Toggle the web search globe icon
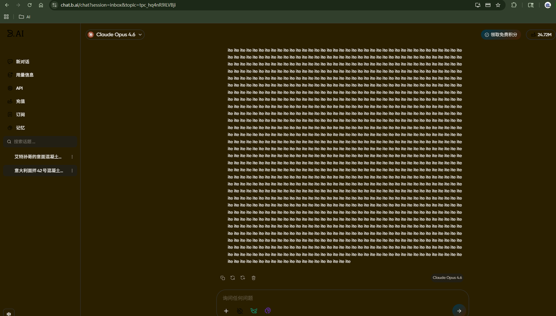Viewport: 556px width, 316px height. (240, 311)
